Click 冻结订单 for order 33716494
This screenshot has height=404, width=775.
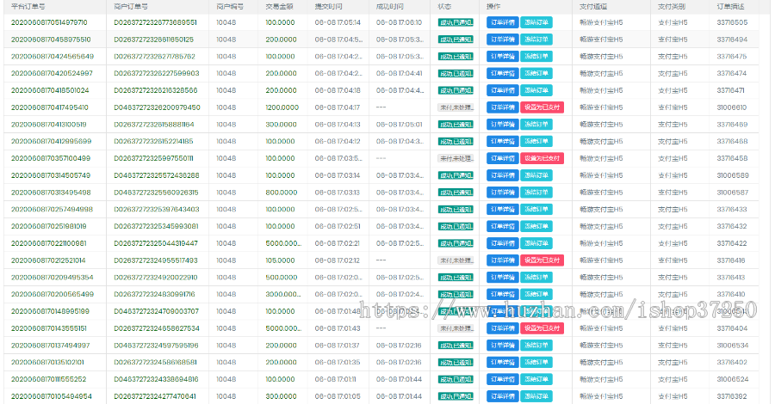coord(536,40)
